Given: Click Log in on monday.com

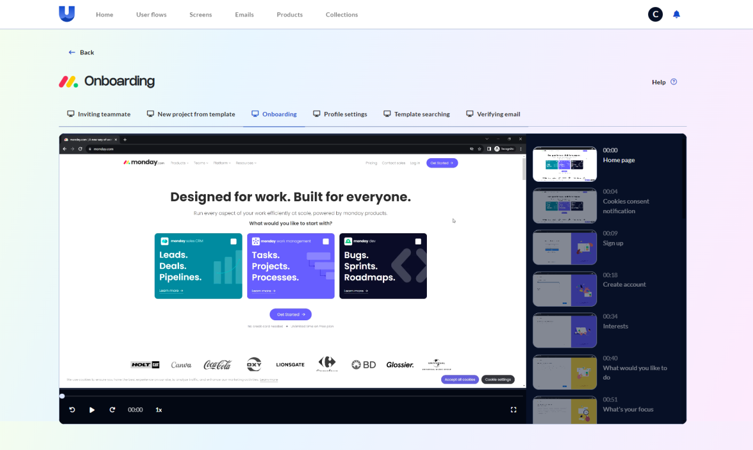Looking at the screenshot, I should tap(415, 163).
